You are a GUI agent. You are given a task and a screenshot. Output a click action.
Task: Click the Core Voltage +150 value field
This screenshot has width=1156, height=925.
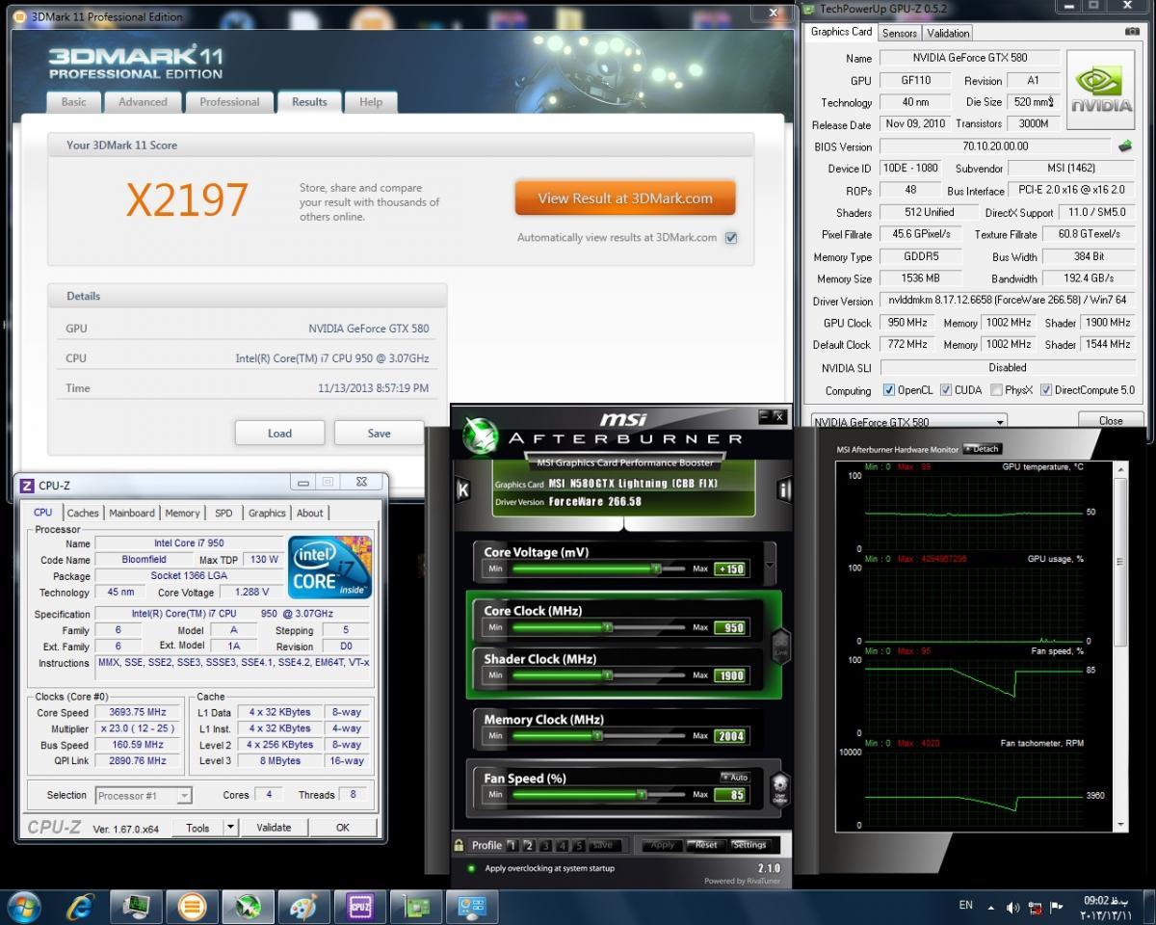tap(730, 568)
